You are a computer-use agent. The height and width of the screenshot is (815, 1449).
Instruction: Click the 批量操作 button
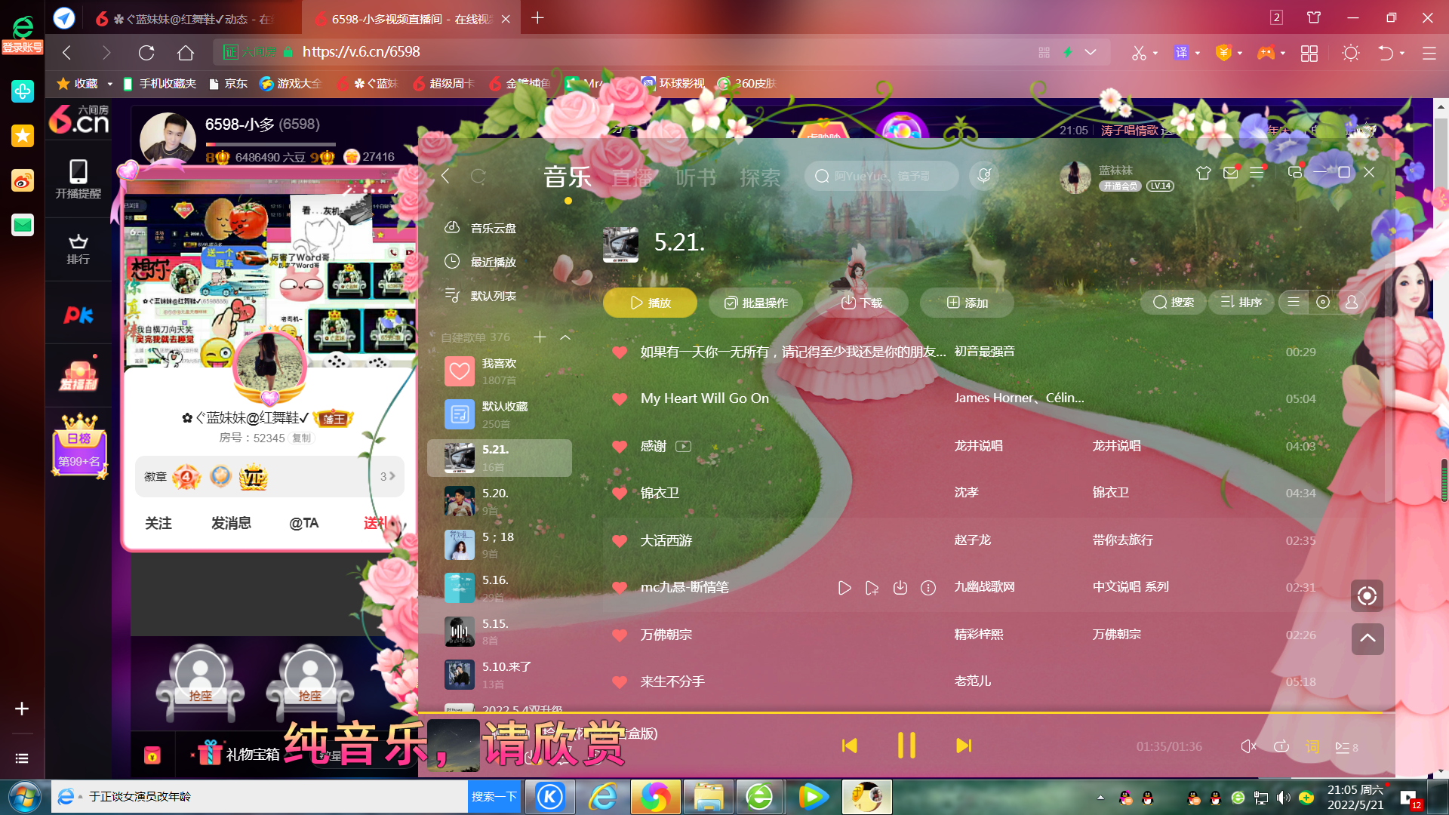coord(755,303)
